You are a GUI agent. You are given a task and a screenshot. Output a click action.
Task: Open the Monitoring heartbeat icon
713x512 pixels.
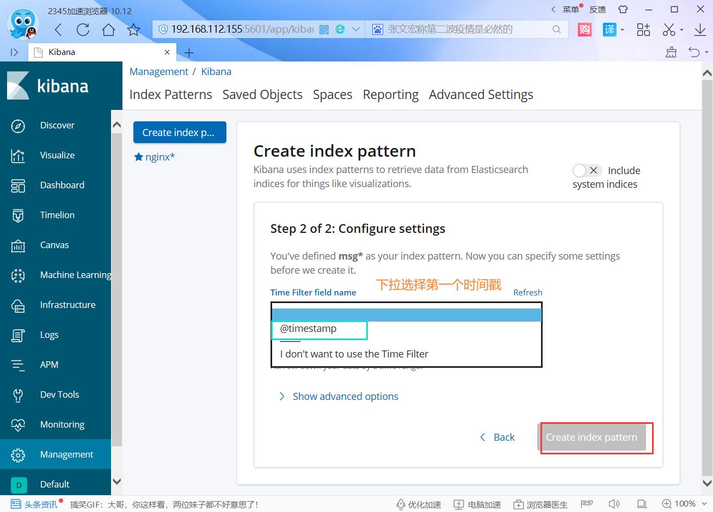point(18,425)
